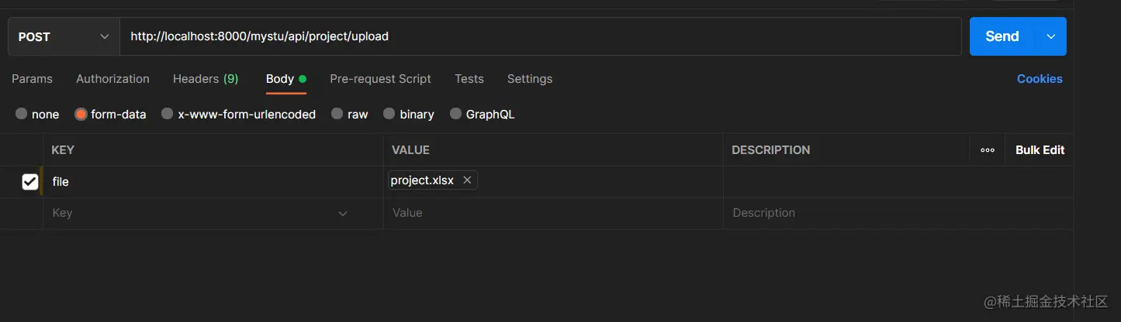Open the column options ellipsis menu

click(x=988, y=150)
